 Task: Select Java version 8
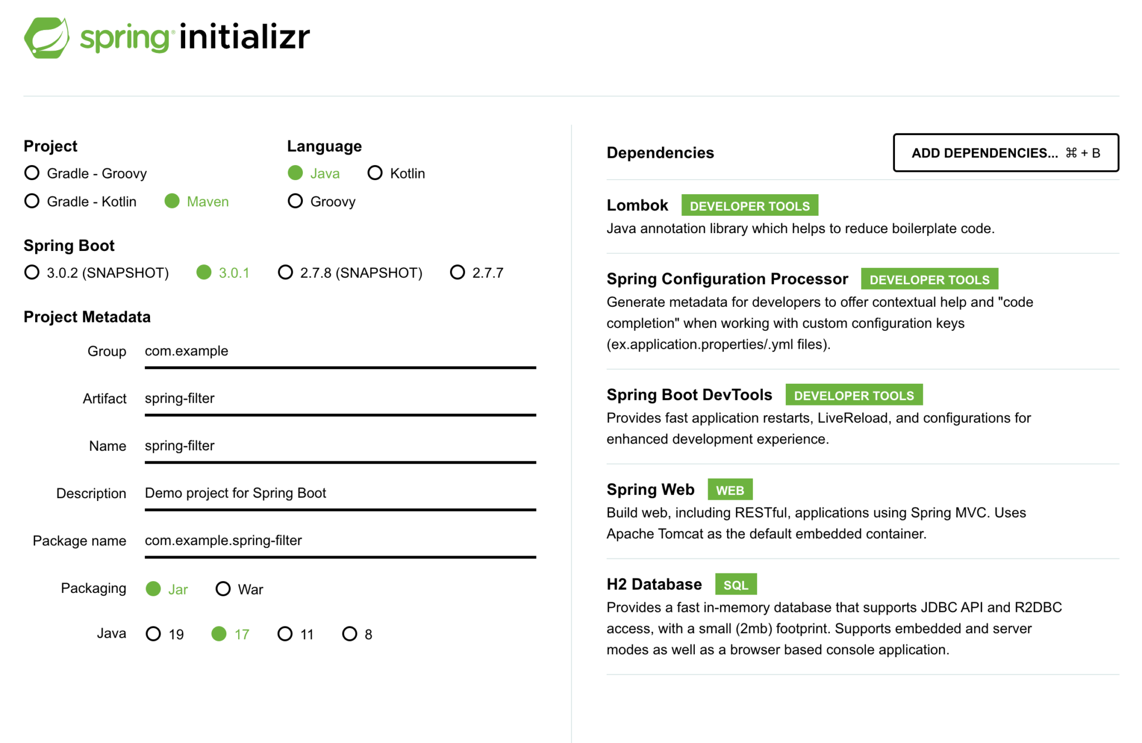350,634
